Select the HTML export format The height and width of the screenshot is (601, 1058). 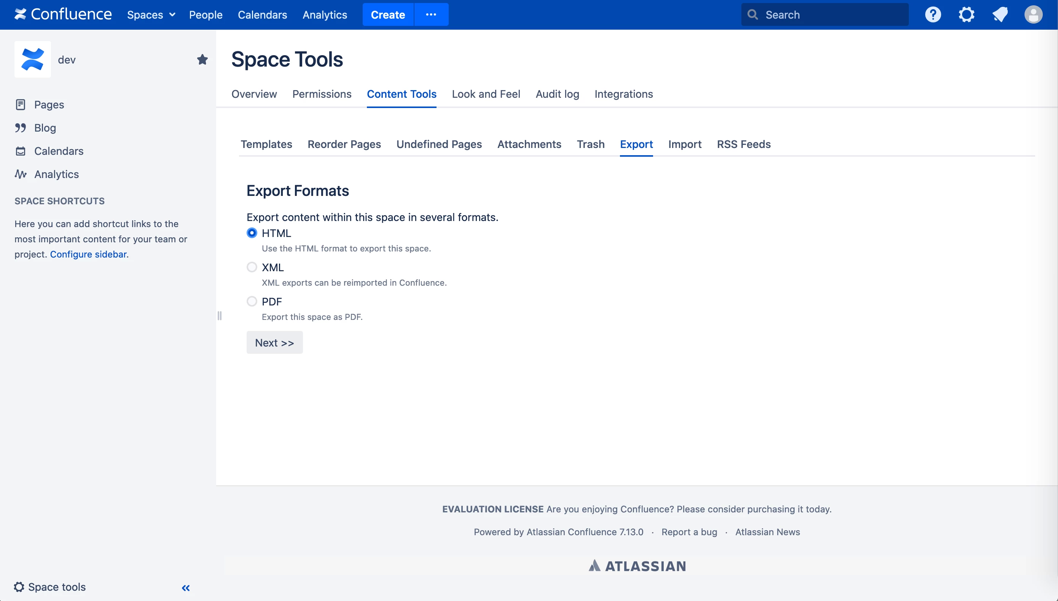point(252,233)
